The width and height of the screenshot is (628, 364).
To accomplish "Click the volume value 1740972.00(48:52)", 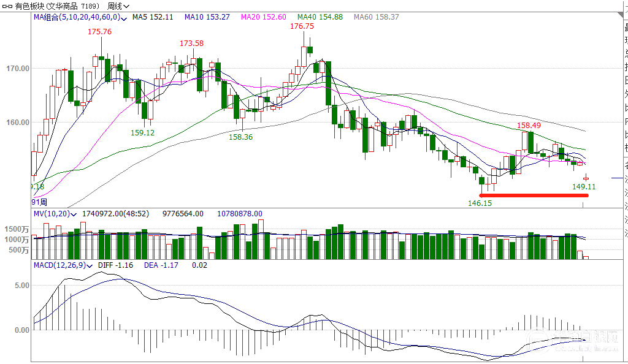I will coord(115,214).
